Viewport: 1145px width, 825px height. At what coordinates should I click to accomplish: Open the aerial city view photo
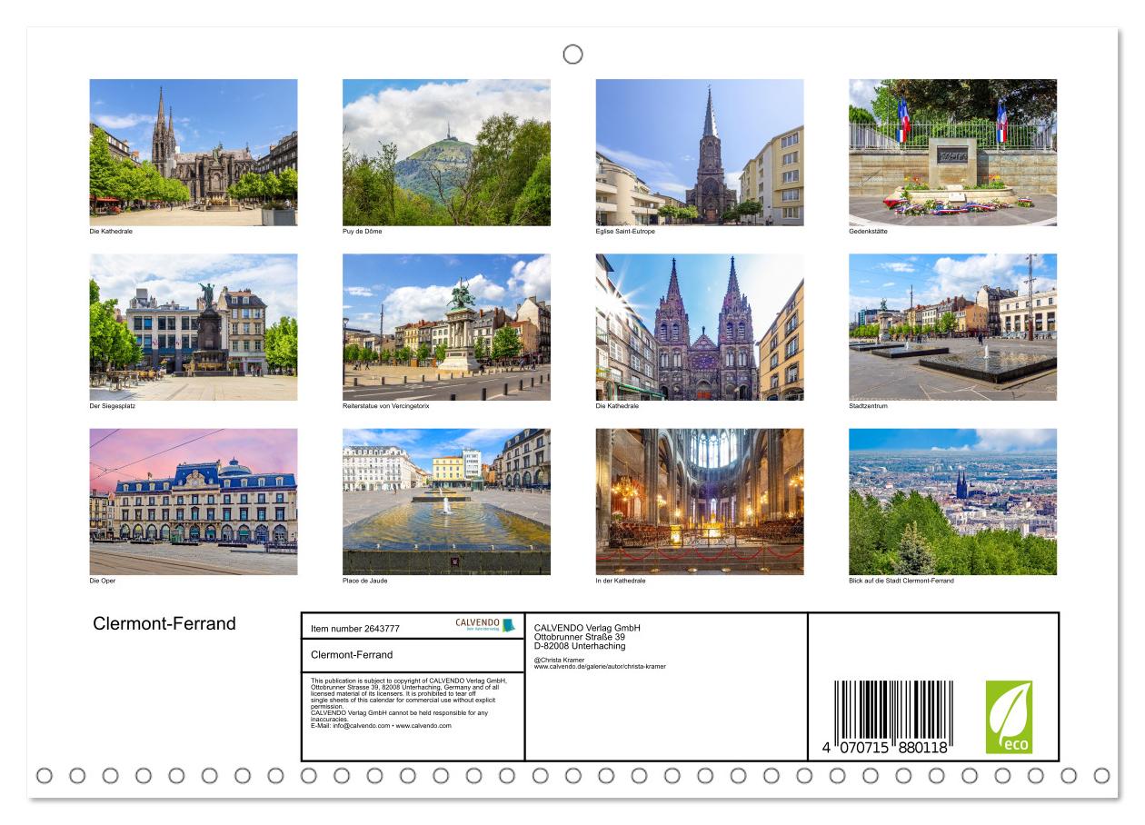[953, 502]
